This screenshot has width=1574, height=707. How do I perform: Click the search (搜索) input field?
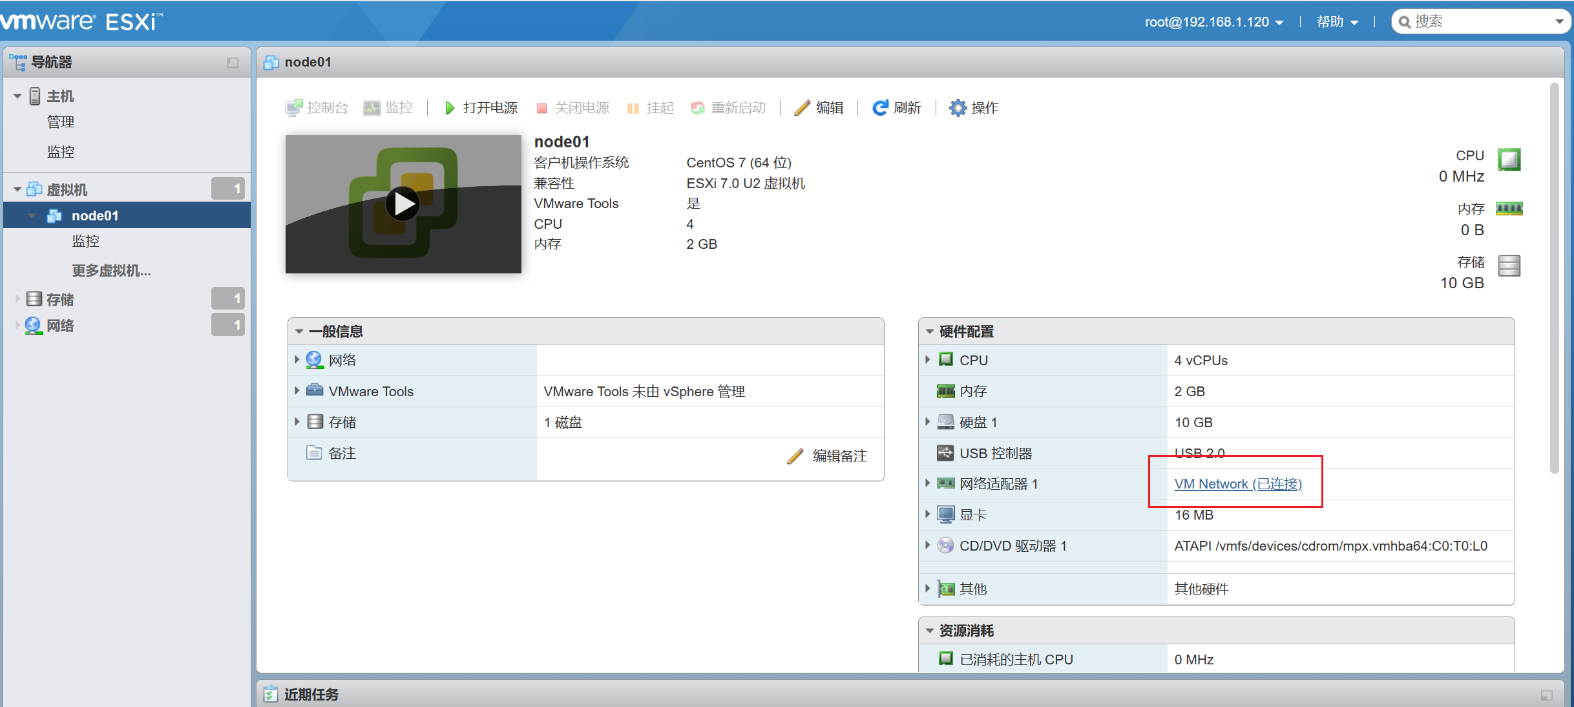(x=1480, y=22)
